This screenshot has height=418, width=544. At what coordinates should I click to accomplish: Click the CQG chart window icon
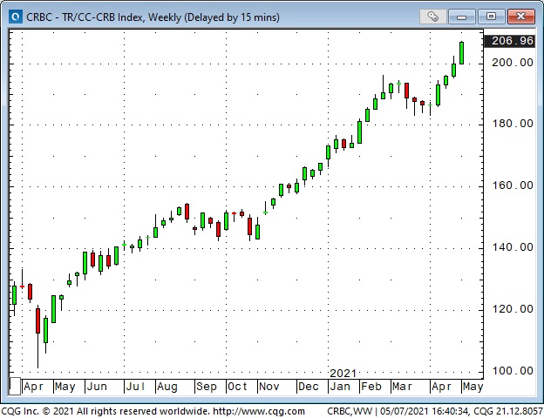[16, 17]
